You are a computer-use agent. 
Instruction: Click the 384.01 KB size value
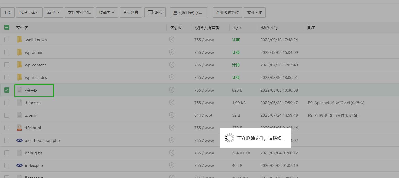coord(241,153)
